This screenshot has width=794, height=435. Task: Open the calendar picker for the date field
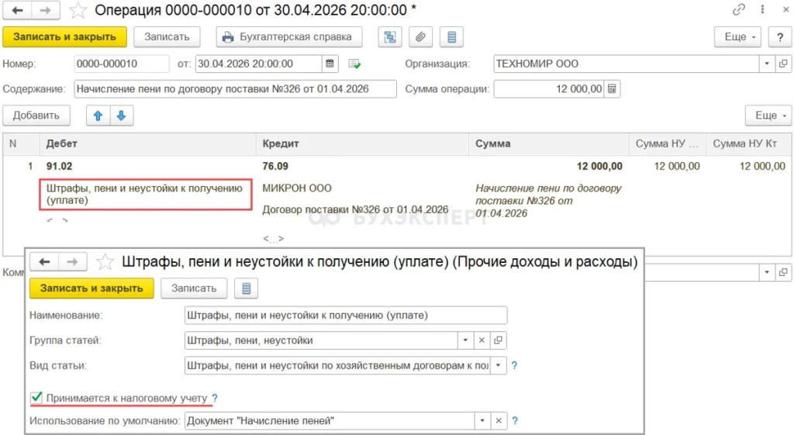pyautogui.click(x=330, y=64)
